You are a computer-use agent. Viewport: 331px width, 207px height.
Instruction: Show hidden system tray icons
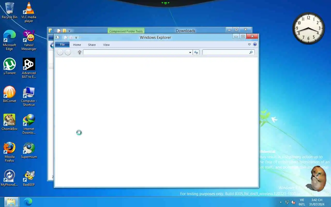pyautogui.click(x=281, y=202)
